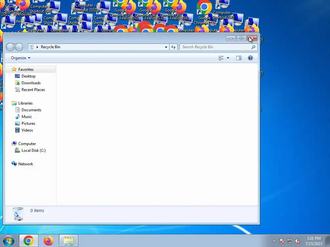Screen dimensions: 330x247
Task: Maximize the Recycle Bin window
Action: 241,38
